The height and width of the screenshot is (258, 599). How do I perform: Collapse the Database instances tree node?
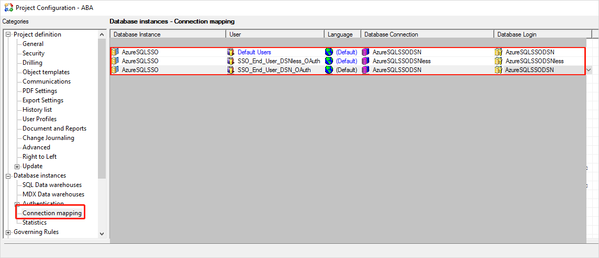pyautogui.click(x=8, y=175)
